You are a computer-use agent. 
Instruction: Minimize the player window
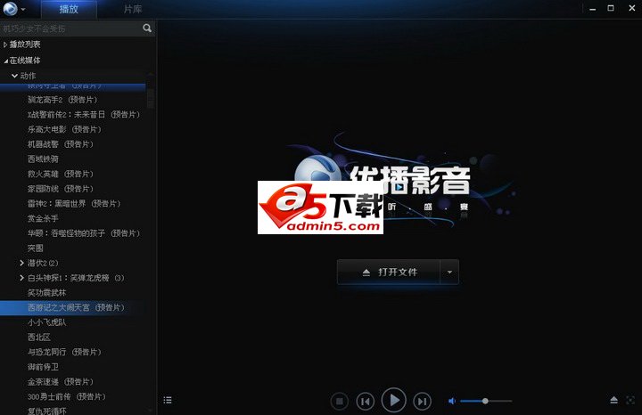click(592, 9)
